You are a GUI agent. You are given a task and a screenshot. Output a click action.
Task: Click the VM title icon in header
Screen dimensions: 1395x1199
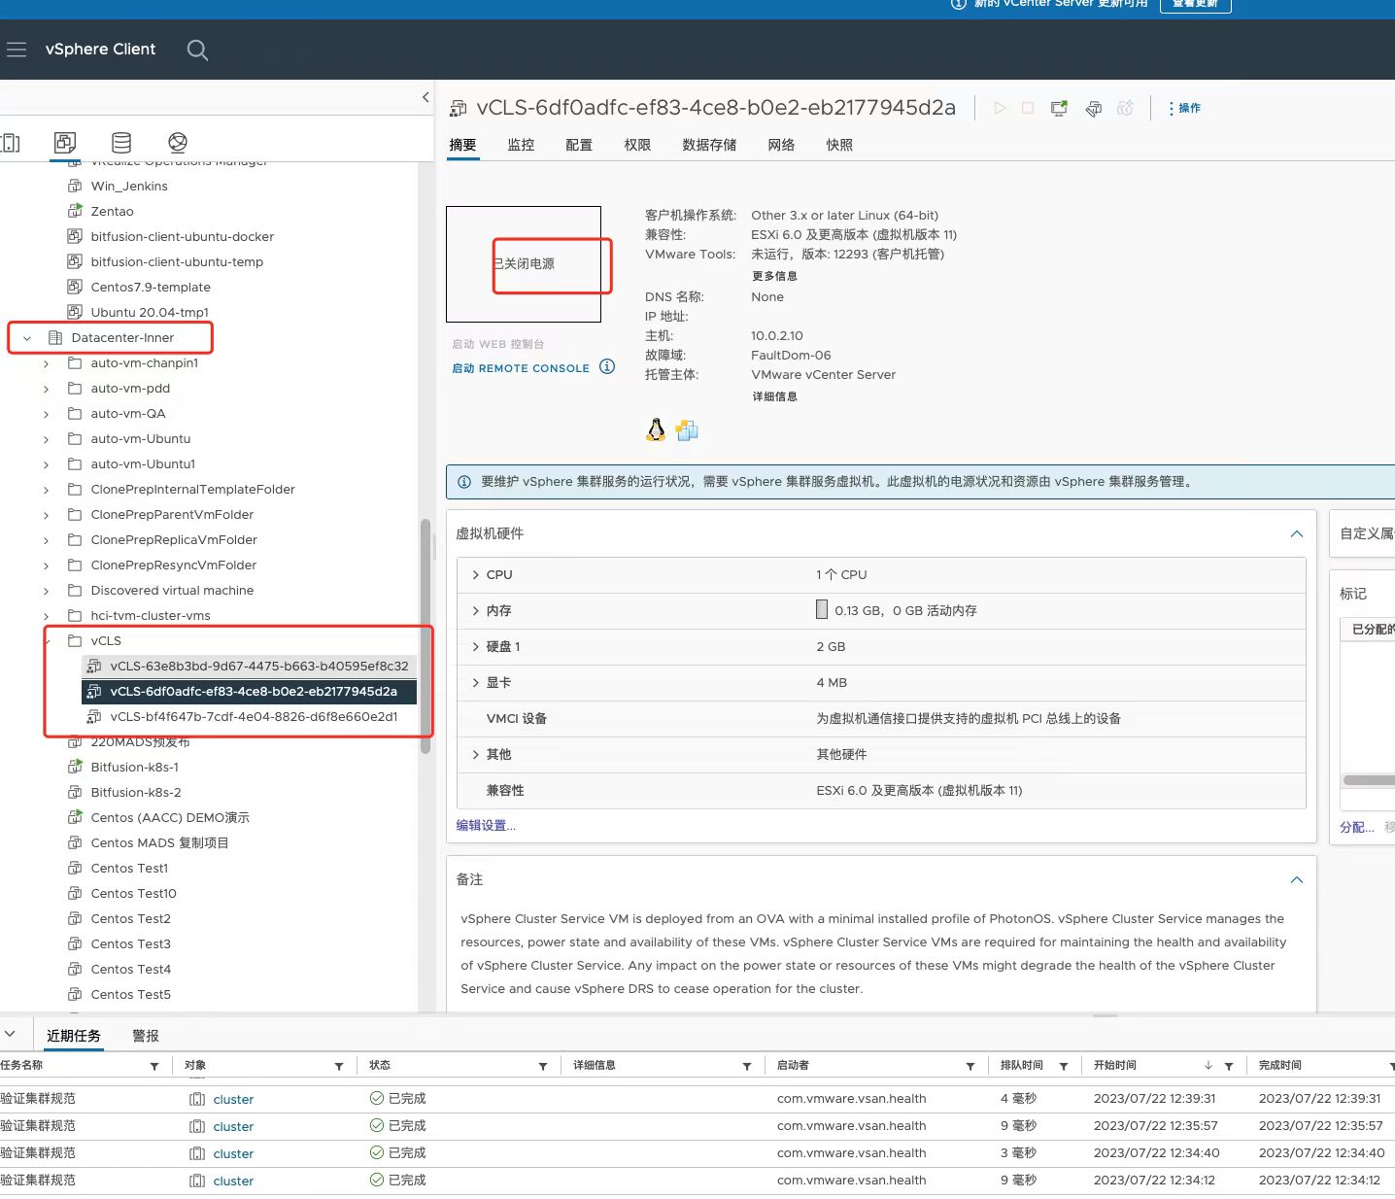point(459,108)
